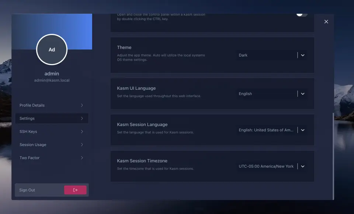This screenshot has height=214, width=354.
Task: Select the SSH Keys menu item
Action: [52, 131]
